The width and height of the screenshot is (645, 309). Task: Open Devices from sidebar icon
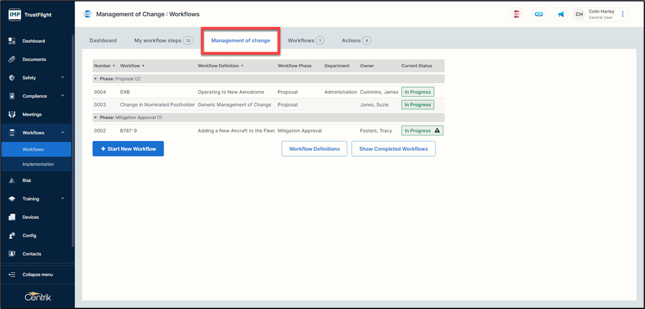click(12, 217)
